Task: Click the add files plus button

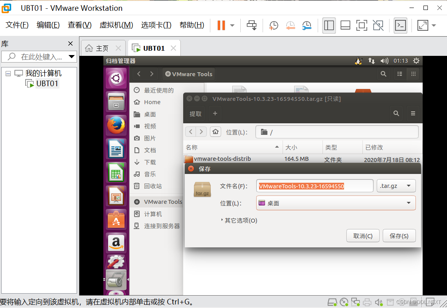Action: pyautogui.click(x=215, y=114)
